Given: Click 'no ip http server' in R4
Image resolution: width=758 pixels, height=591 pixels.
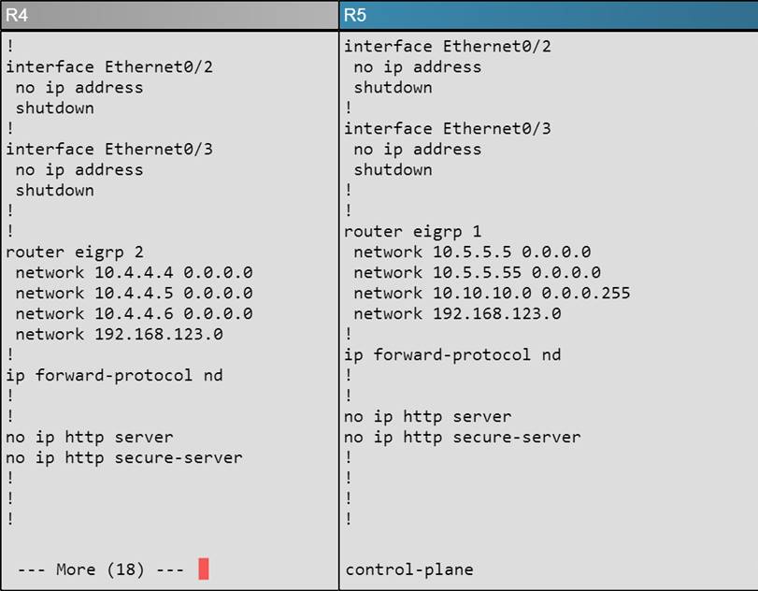Looking at the screenshot, I should 89,437.
